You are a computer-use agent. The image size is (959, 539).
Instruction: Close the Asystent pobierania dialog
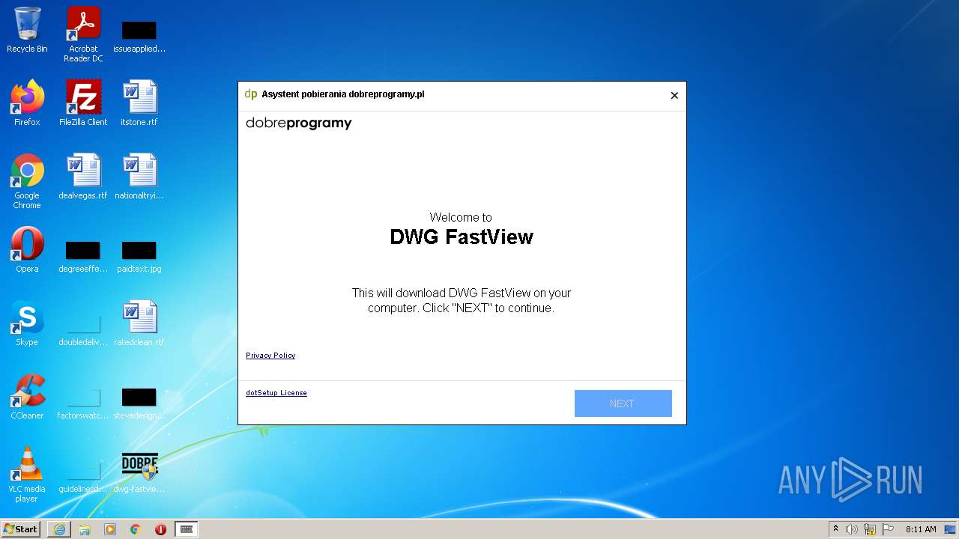tap(674, 95)
